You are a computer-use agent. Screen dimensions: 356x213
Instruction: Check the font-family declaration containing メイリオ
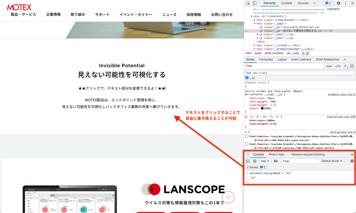pos(247,144)
